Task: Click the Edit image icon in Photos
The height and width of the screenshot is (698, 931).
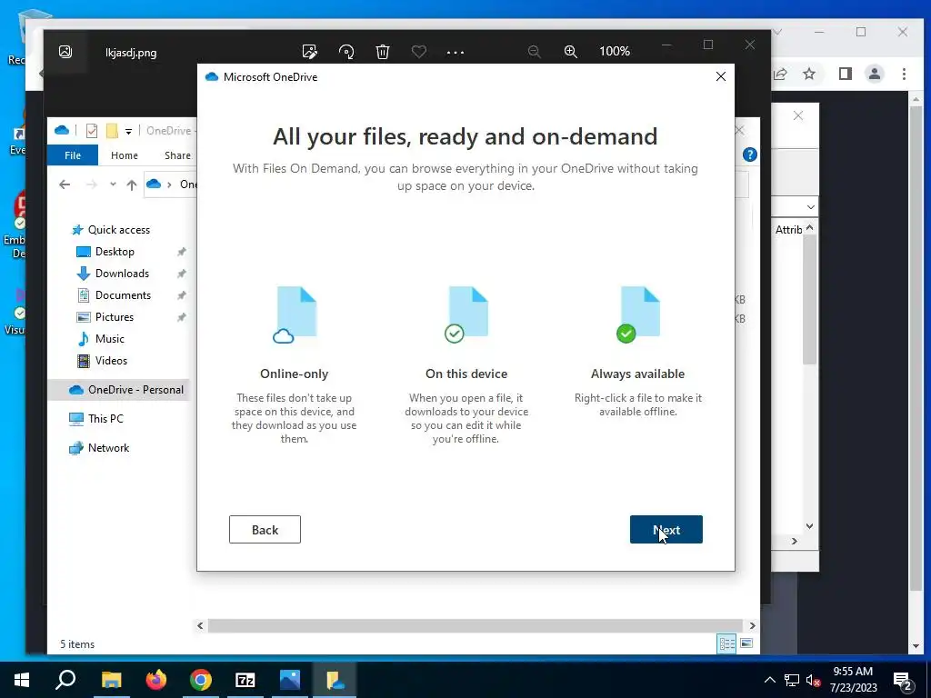Action: (x=309, y=52)
